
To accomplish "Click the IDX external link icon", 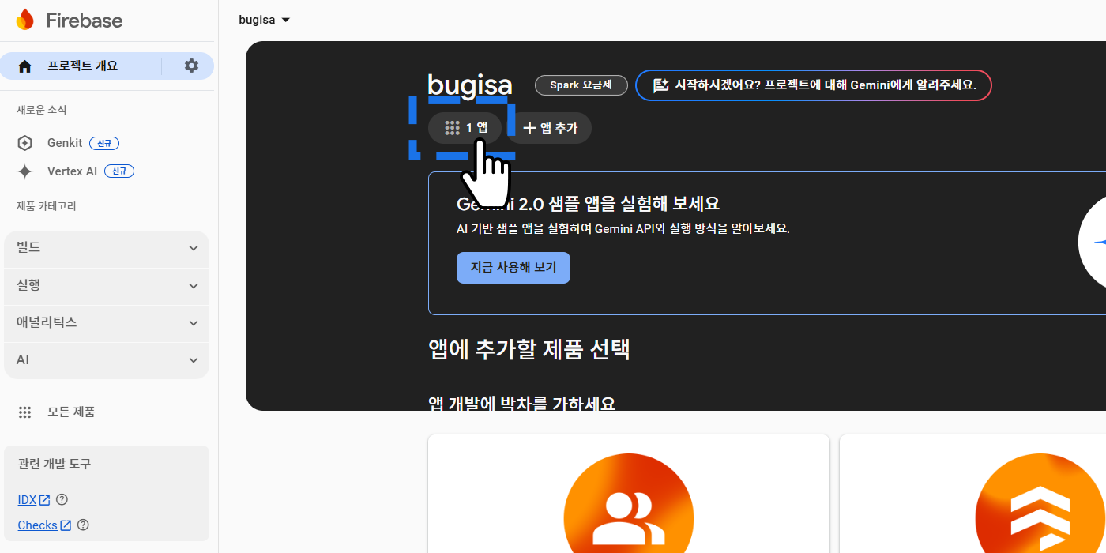I will [45, 500].
